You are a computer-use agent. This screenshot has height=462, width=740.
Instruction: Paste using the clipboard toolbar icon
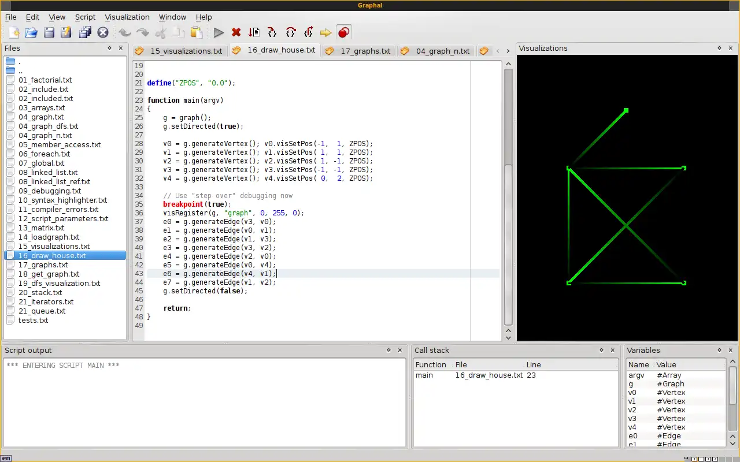point(197,33)
